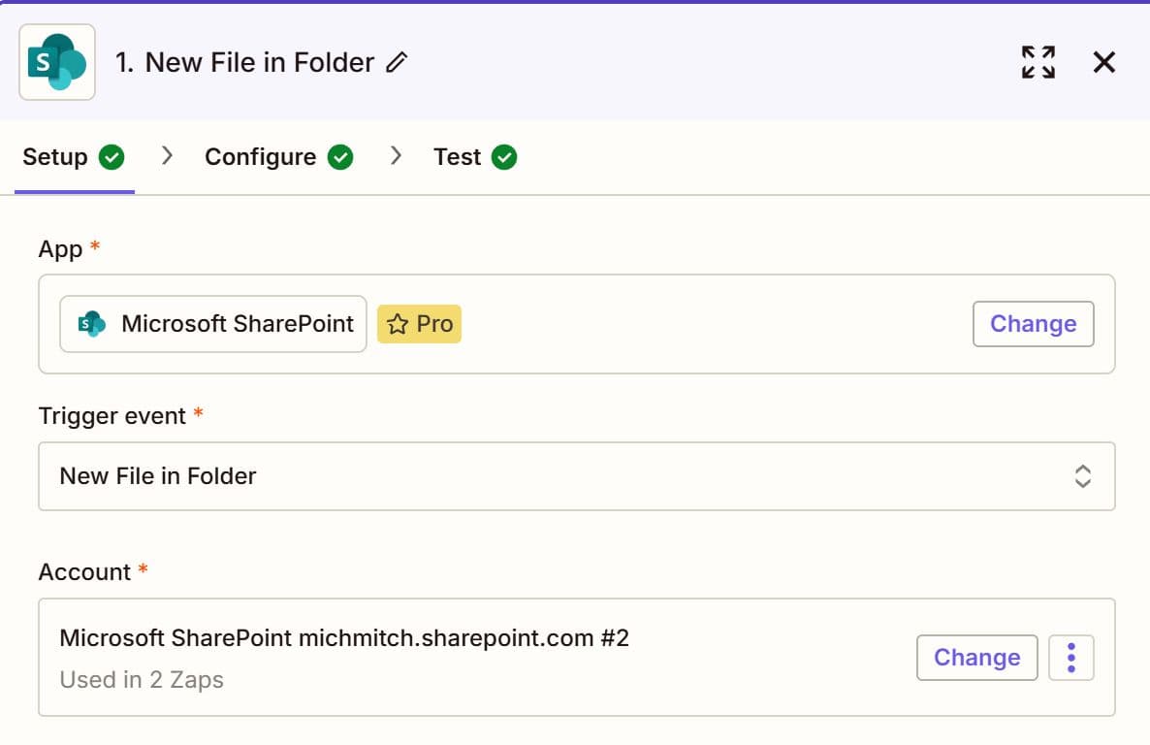Click the up-down chevron on the trigger selector
This screenshot has height=745, width=1150.
click(1083, 475)
